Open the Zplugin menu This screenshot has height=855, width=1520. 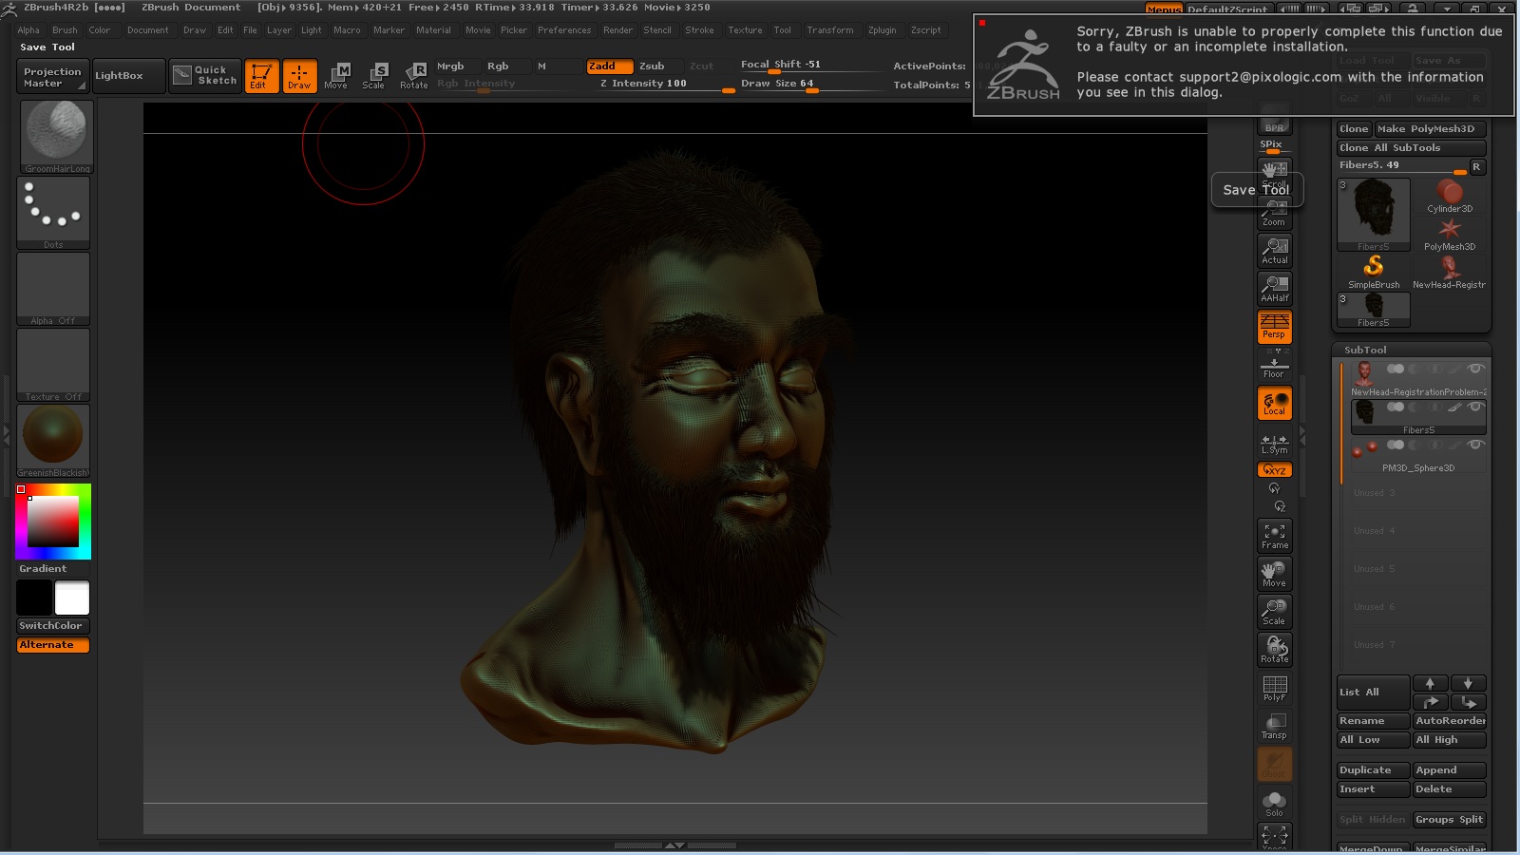click(882, 30)
